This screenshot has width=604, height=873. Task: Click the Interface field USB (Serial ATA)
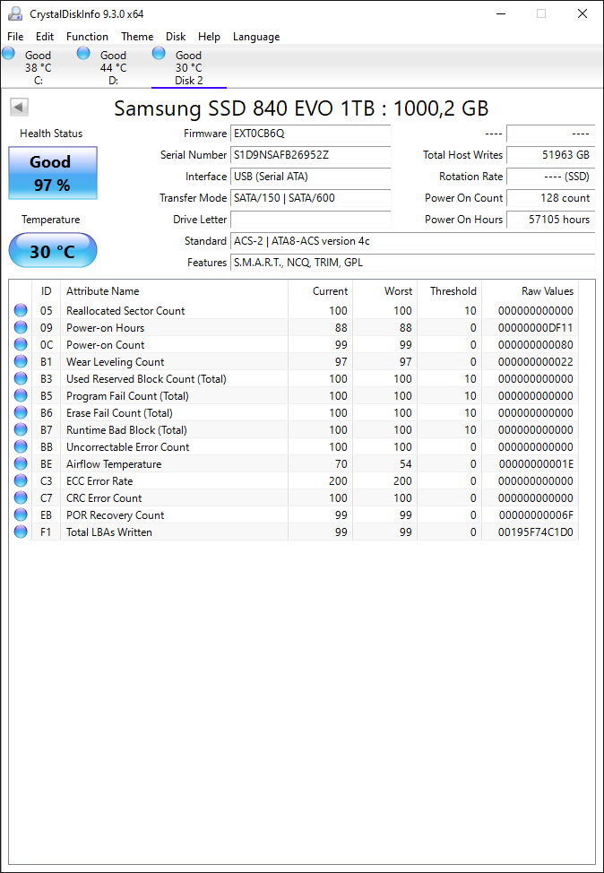click(x=311, y=177)
